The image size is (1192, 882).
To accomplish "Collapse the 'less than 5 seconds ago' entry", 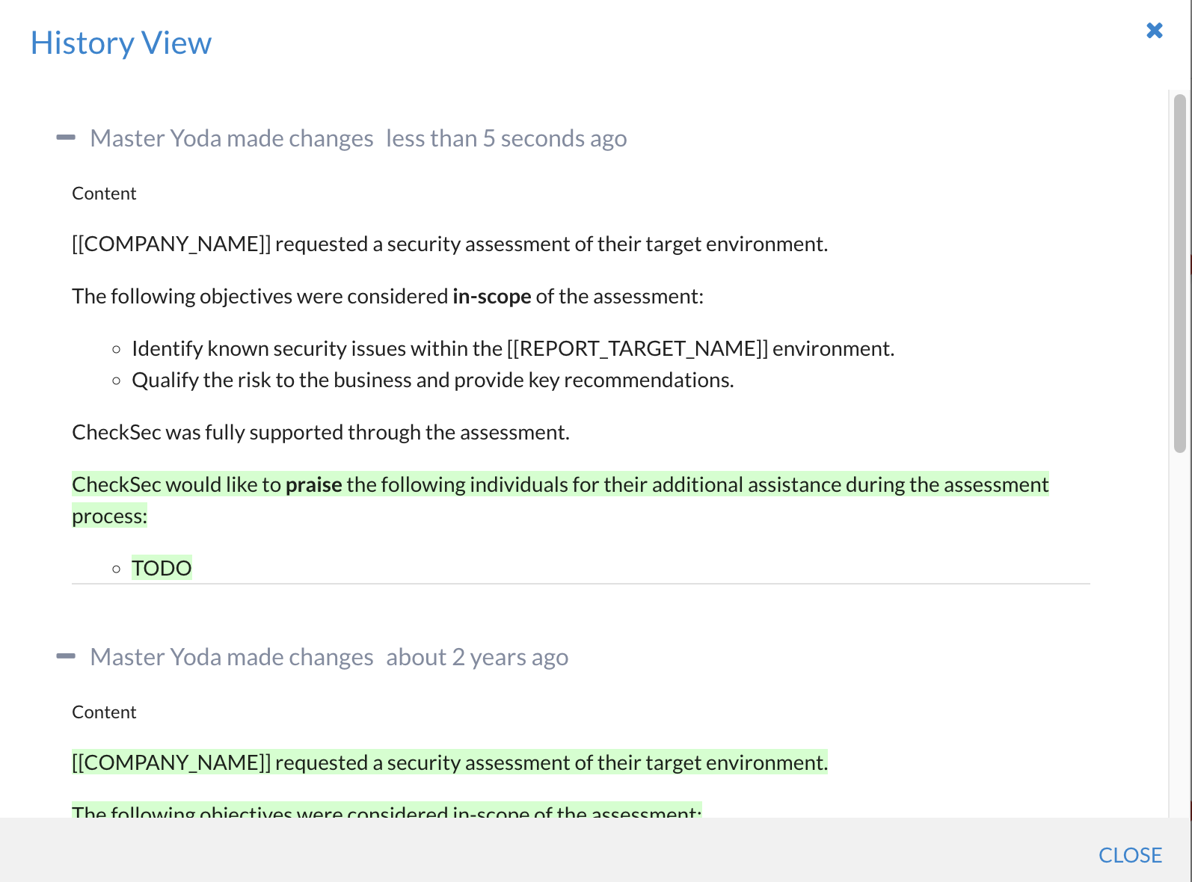I will pyautogui.click(x=66, y=138).
